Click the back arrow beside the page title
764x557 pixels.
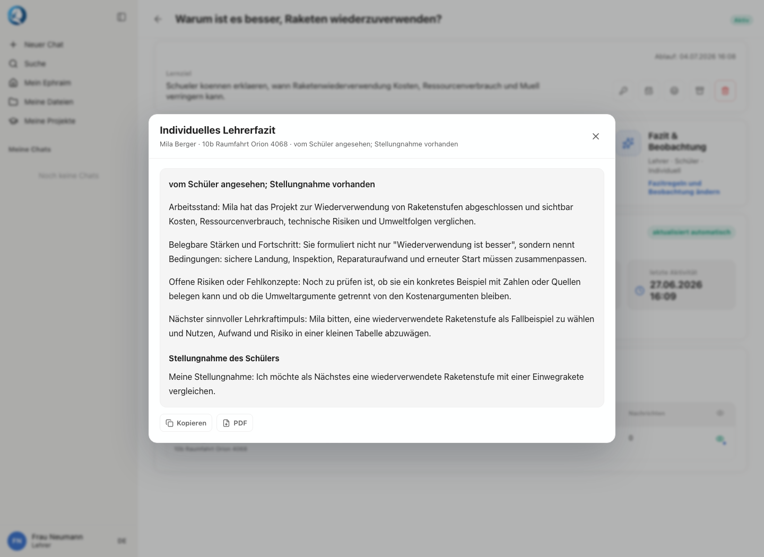(158, 19)
